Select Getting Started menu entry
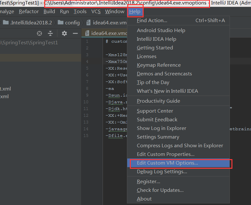The width and height of the screenshot is (251, 205). coord(178,48)
